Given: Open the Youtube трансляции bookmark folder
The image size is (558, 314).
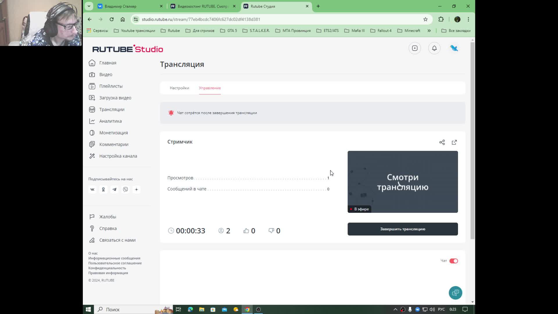Looking at the screenshot, I should tap(134, 31).
